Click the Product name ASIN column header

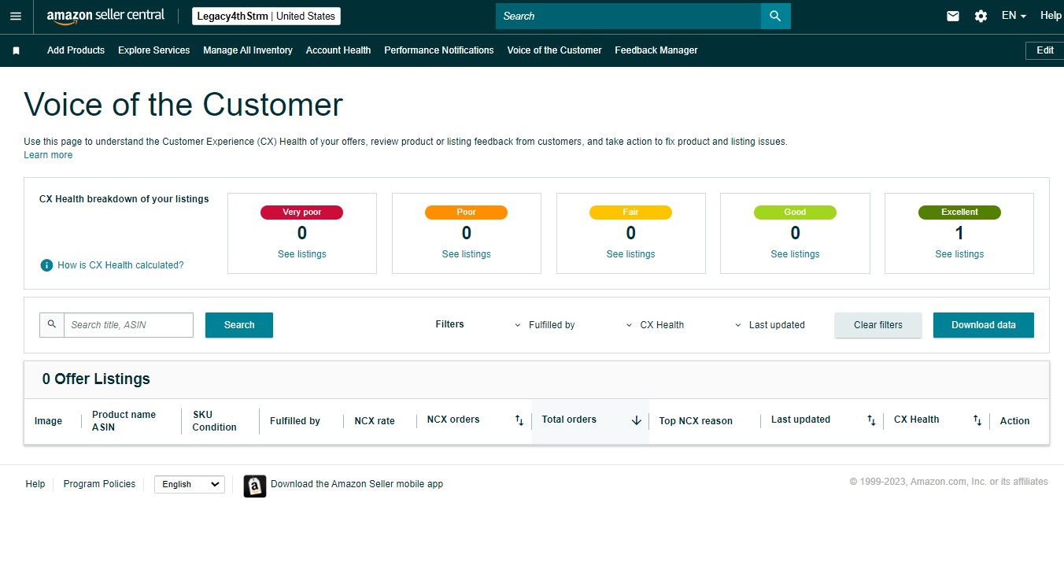point(124,421)
